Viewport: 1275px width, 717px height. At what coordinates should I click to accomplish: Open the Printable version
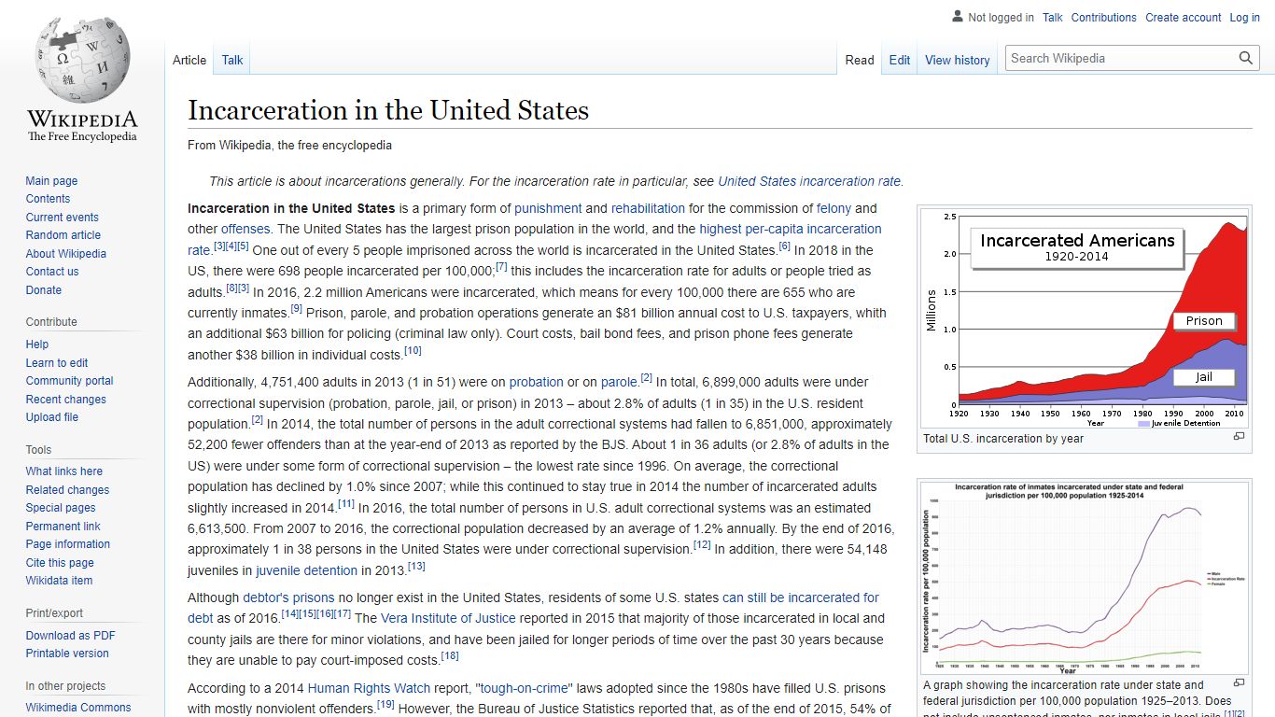pyautogui.click(x=67, y=654)
